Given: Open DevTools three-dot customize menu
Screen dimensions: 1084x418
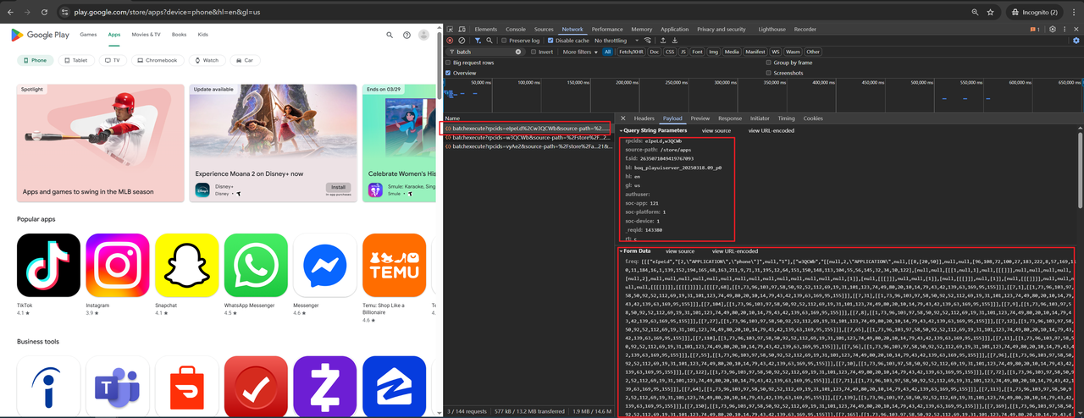Looking at the screenshot, I should click(x=1065, y=29).
